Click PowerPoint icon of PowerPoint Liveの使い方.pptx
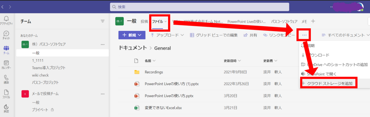The height and width of the screenshot is (117, 370). tap(137, 96)
